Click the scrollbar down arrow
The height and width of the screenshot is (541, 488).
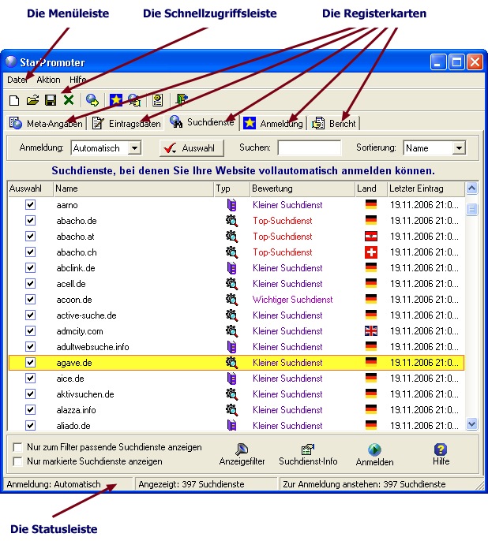[471, 423]
